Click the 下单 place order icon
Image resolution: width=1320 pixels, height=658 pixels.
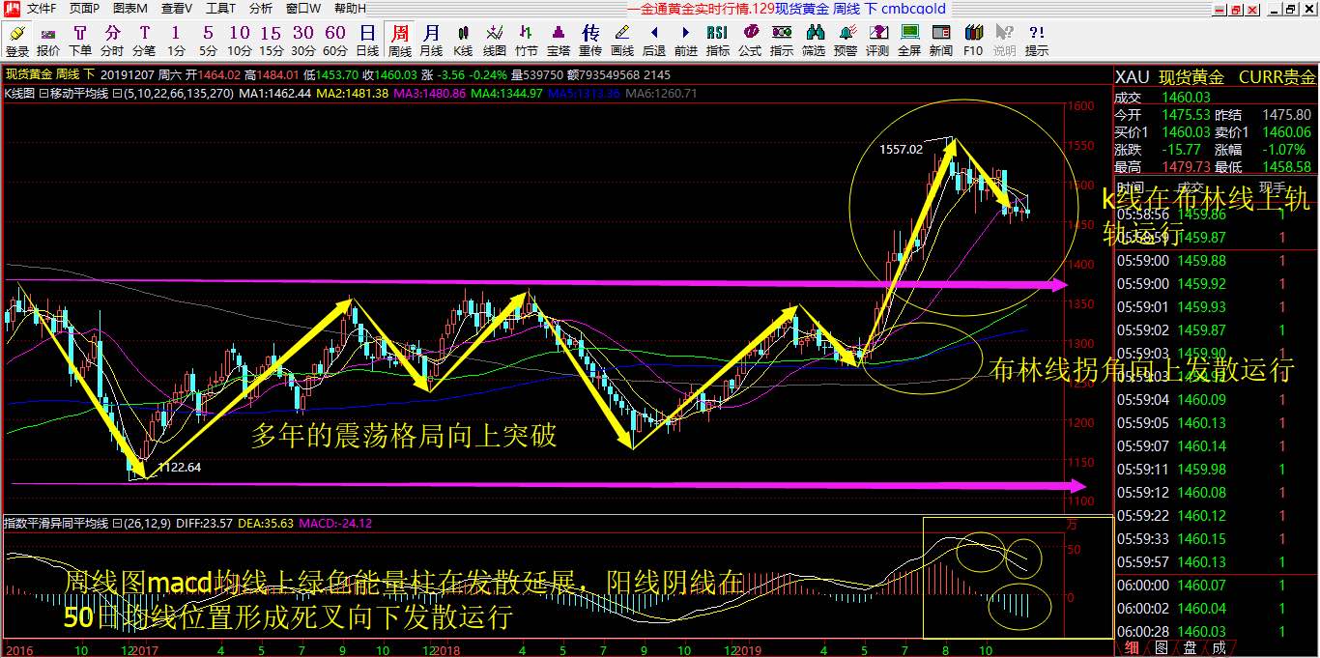(x=80, y=41)
